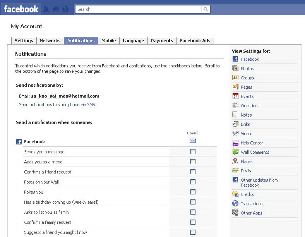The width and height of the screenshot is (305, 237).
Task: Toggle email for Confirms a friend request
Action: [x=193, y=172]
